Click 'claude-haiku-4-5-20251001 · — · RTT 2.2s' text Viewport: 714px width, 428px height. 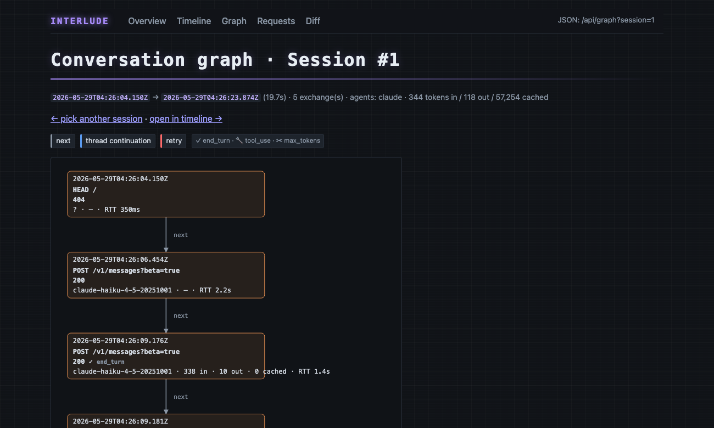coord(152,290)
